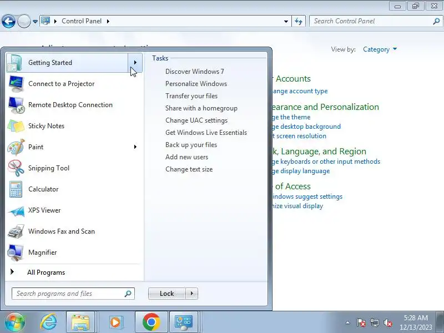444x333 pixels.
Task: Select Personalize Windows task
Action: pyautogui.click(x=196, y=84)
